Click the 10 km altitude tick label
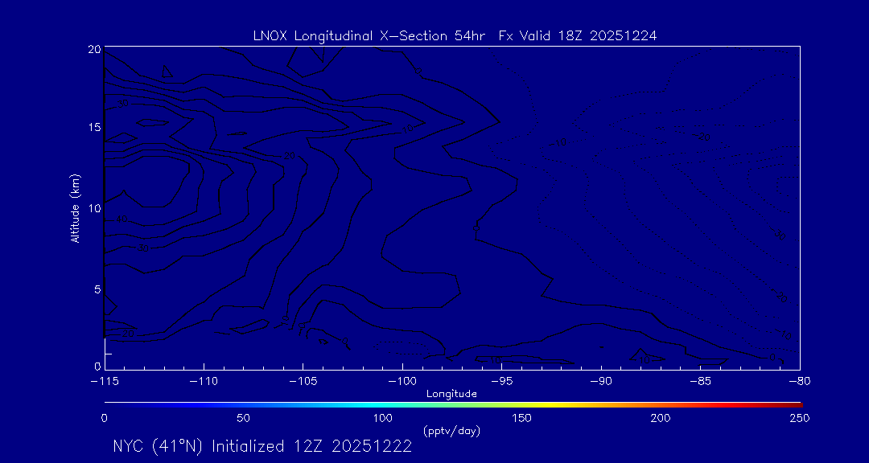This screenshot has width=869, height=463. 93,208
